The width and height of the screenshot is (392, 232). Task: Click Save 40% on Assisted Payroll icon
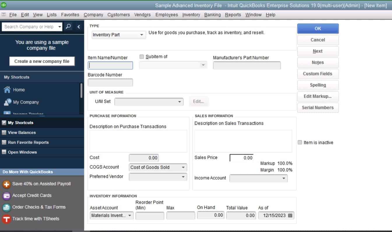point(6,184)
